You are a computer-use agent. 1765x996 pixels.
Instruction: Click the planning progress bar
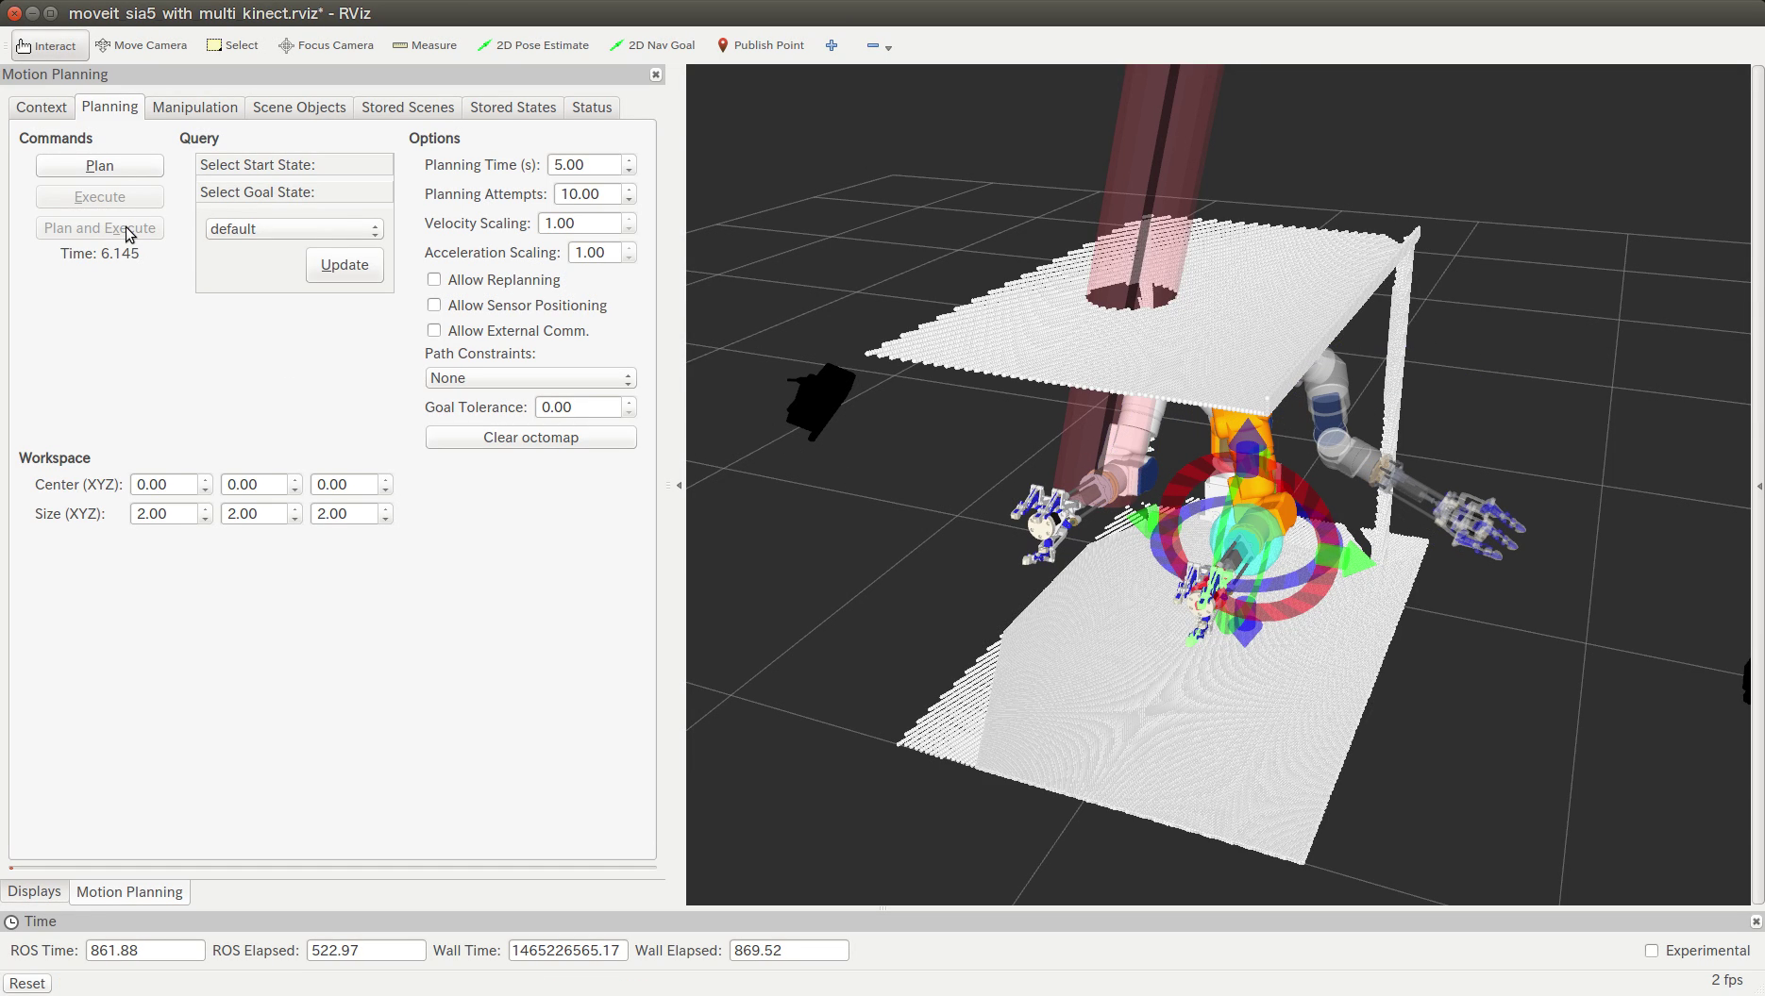[332, 867]
